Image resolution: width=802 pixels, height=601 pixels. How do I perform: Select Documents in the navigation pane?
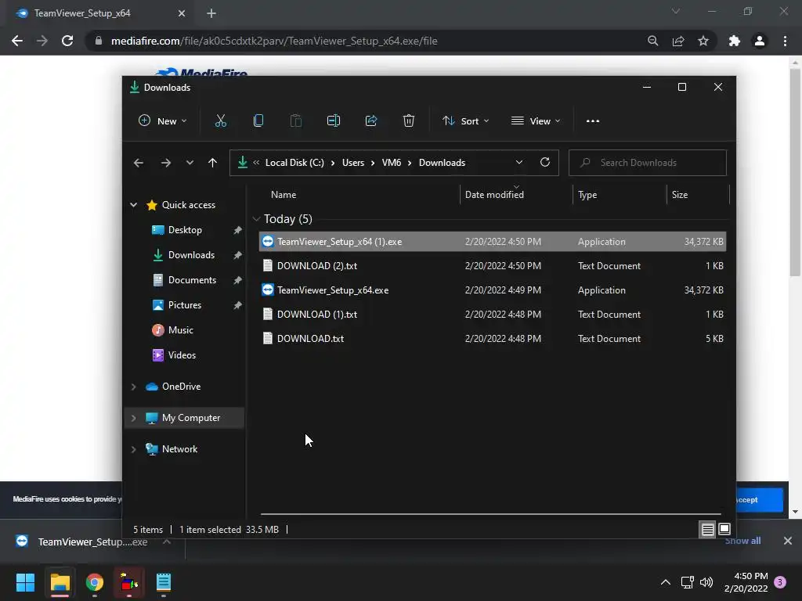[192, 280]
